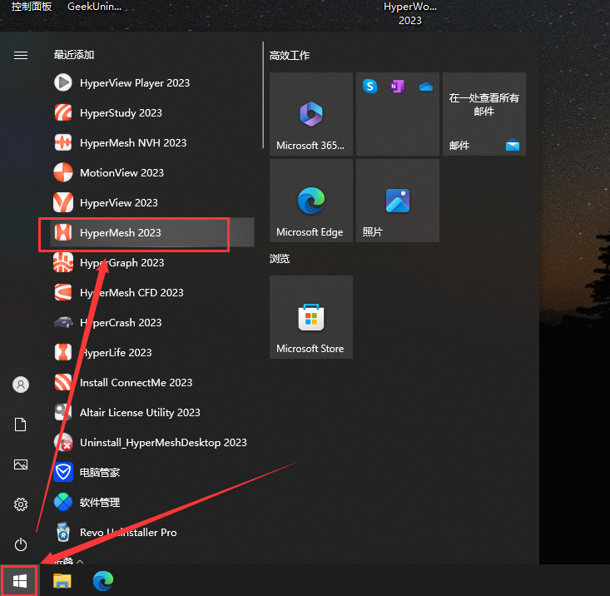Open HyperGraph 2023 entry
The width and height of the screenshot is (610, 596).
[x=122, y=263]
